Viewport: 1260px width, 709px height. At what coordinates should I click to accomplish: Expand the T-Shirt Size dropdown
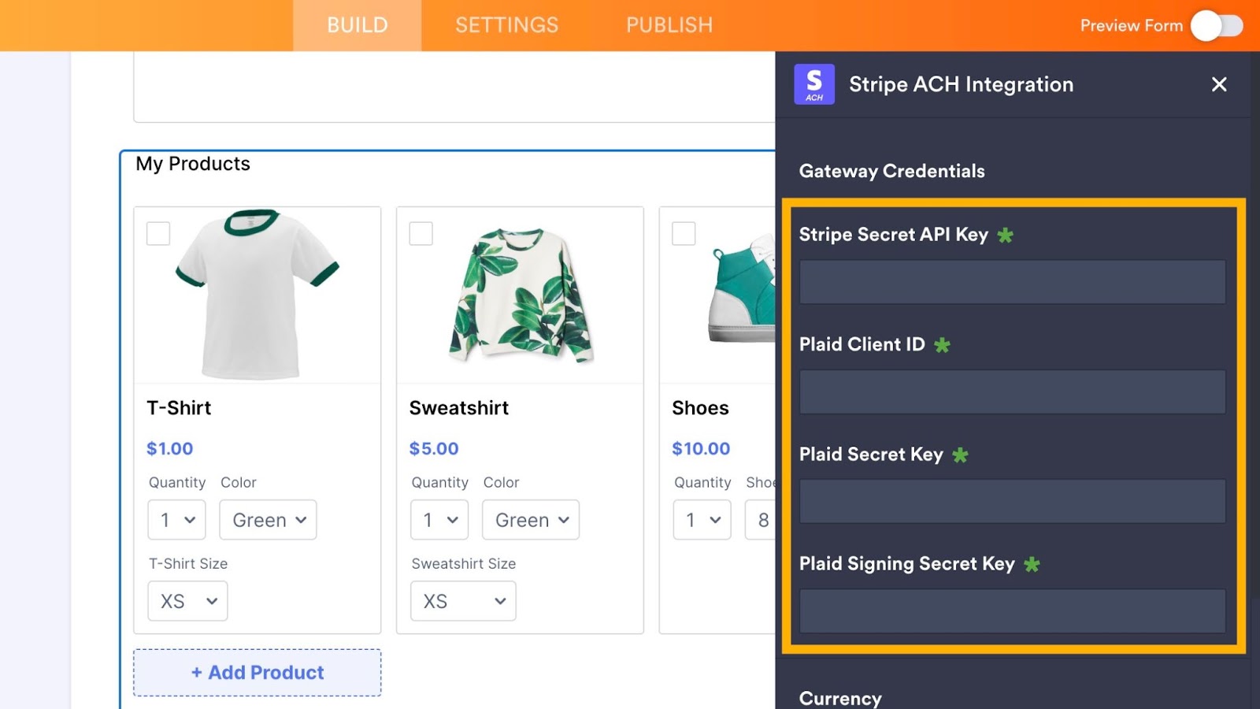(187, 601)
